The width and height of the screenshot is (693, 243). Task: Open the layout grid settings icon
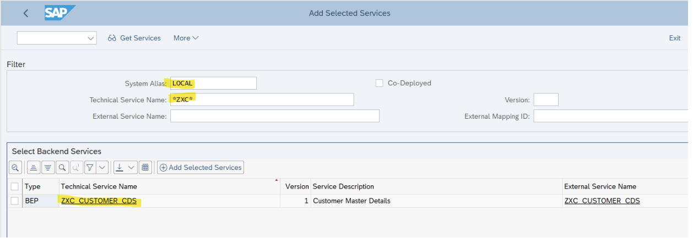(145, 168)
